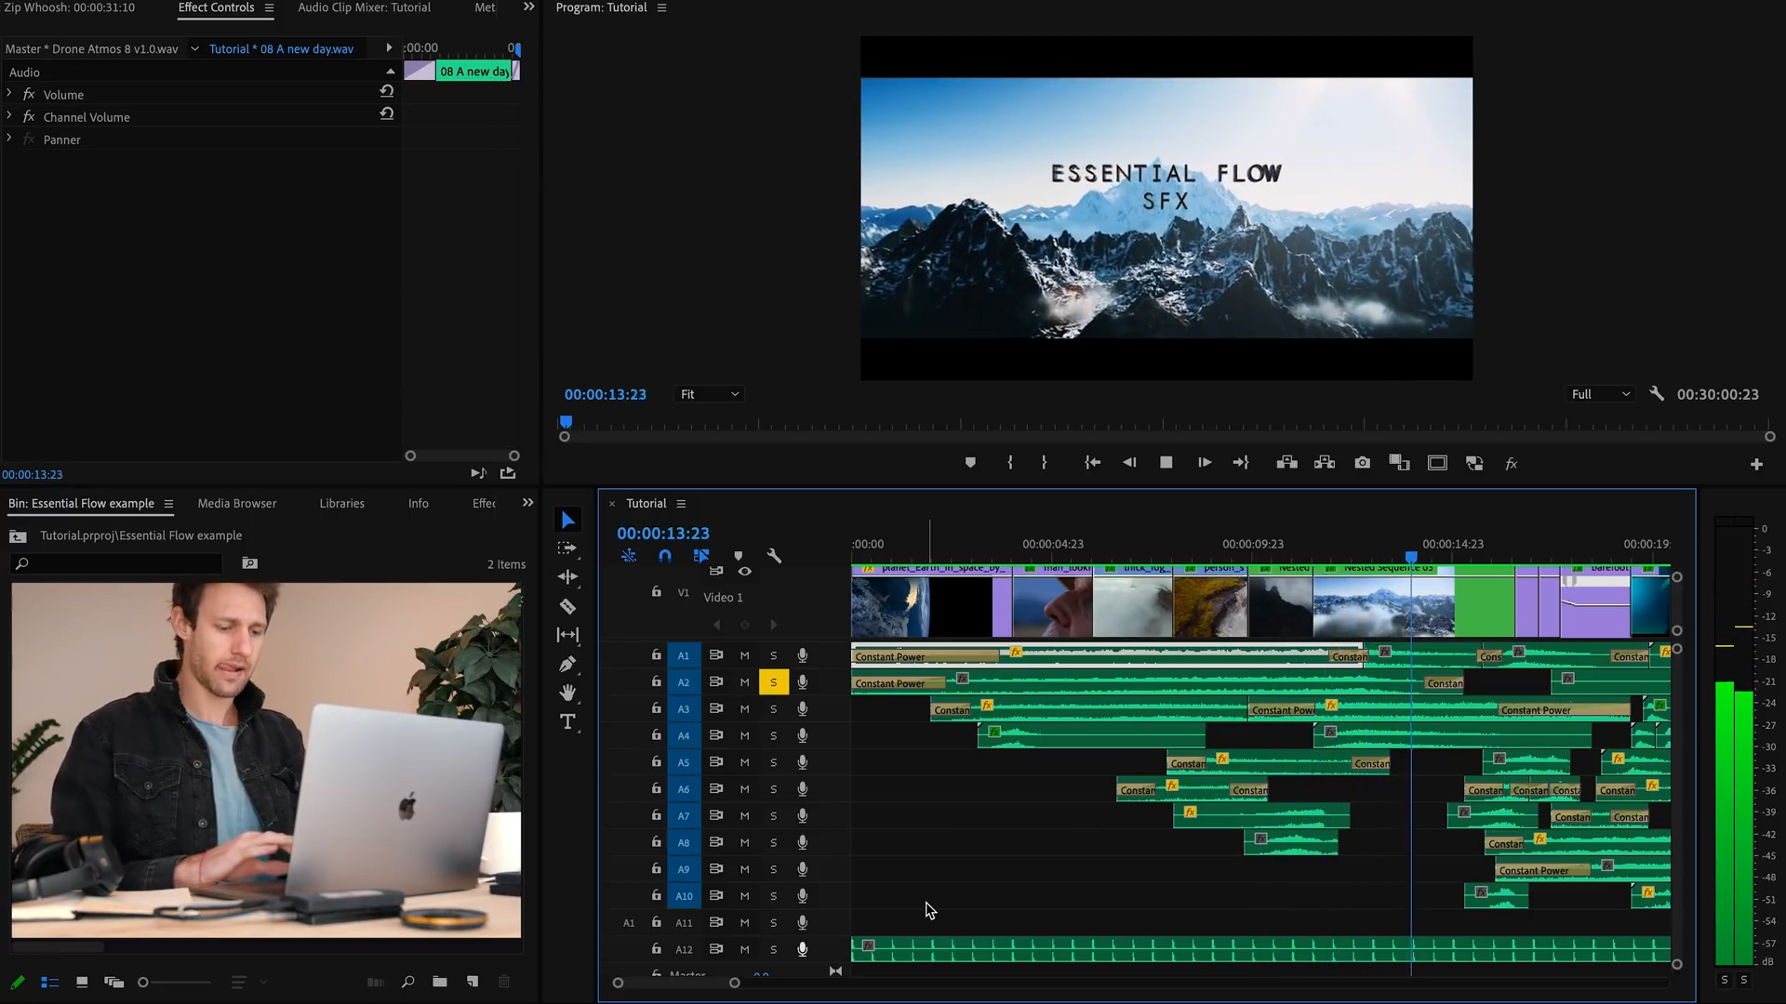Viewport: 1786px width, 1004px height.
Task: Select the Track Select Forward tool
Action: pos(568,548)
